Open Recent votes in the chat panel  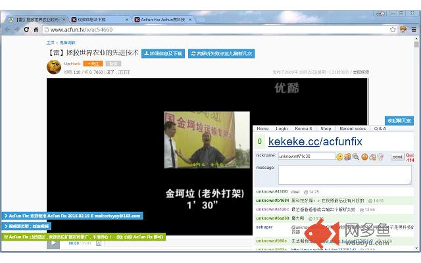tap(353, 129)
